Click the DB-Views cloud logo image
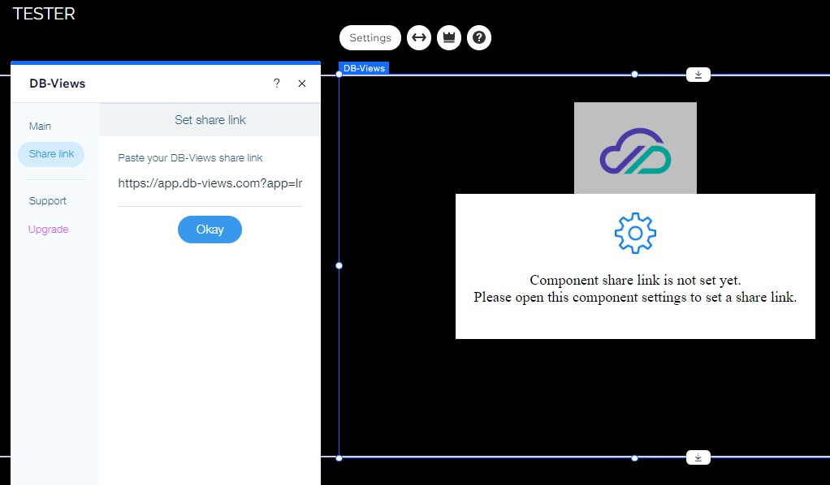The width and height of the screenshot is (830, 485). click(635, 148)
